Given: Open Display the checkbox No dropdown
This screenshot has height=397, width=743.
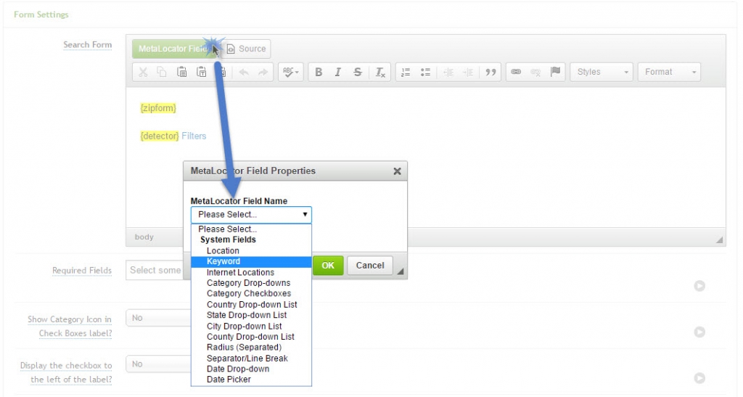Looking at the screenshot, I should (x=158, y=364).
